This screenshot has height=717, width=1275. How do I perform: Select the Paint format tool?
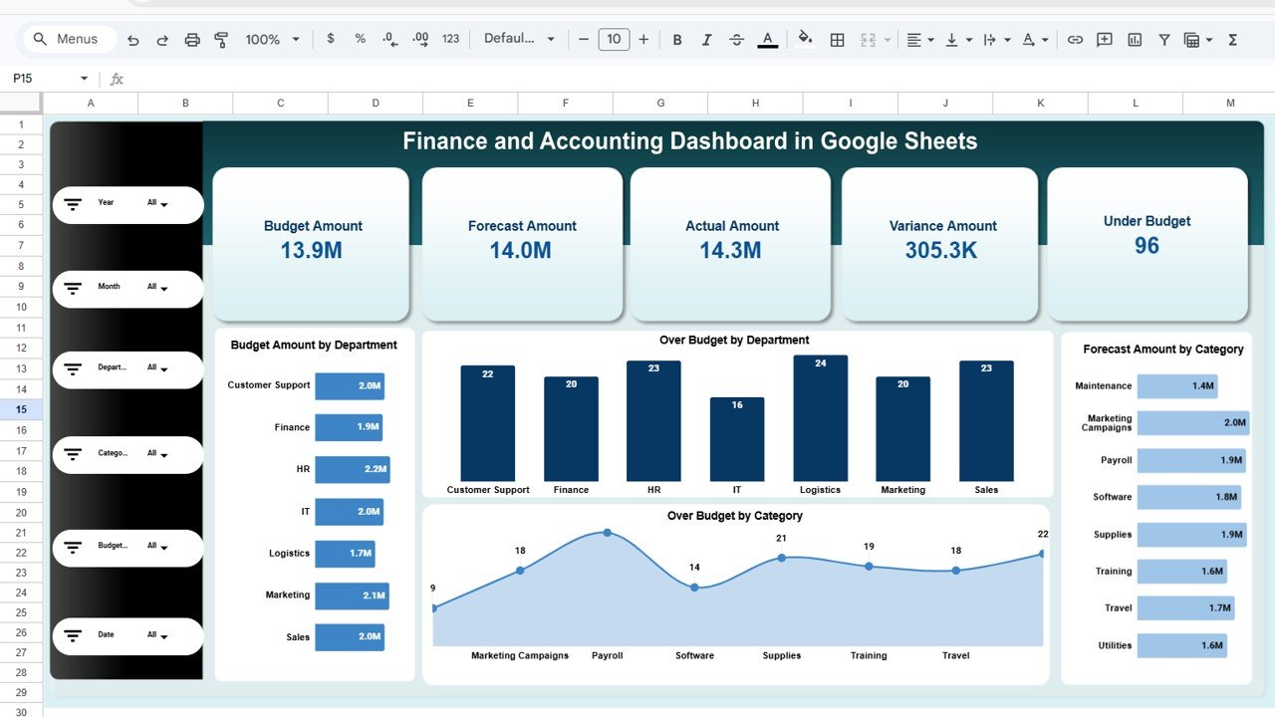220,40
